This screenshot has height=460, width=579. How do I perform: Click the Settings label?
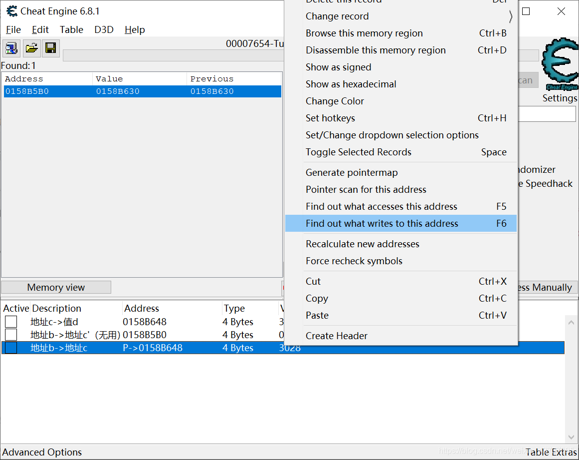click(560, 98)
